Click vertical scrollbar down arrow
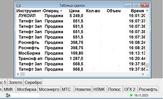This screenshot has height=99, width=163. (x=147, y=70)
